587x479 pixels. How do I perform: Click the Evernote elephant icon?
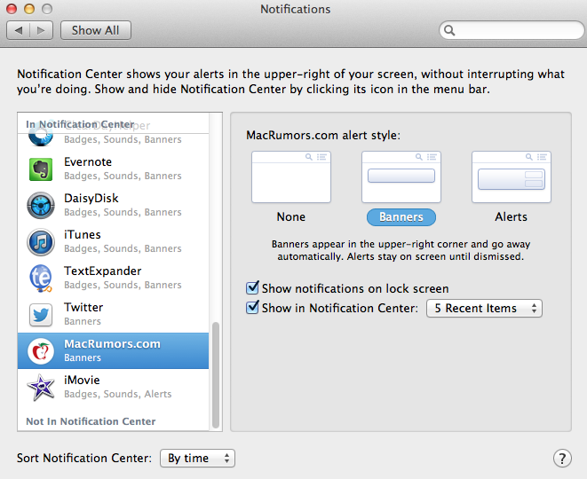(41, 169)
